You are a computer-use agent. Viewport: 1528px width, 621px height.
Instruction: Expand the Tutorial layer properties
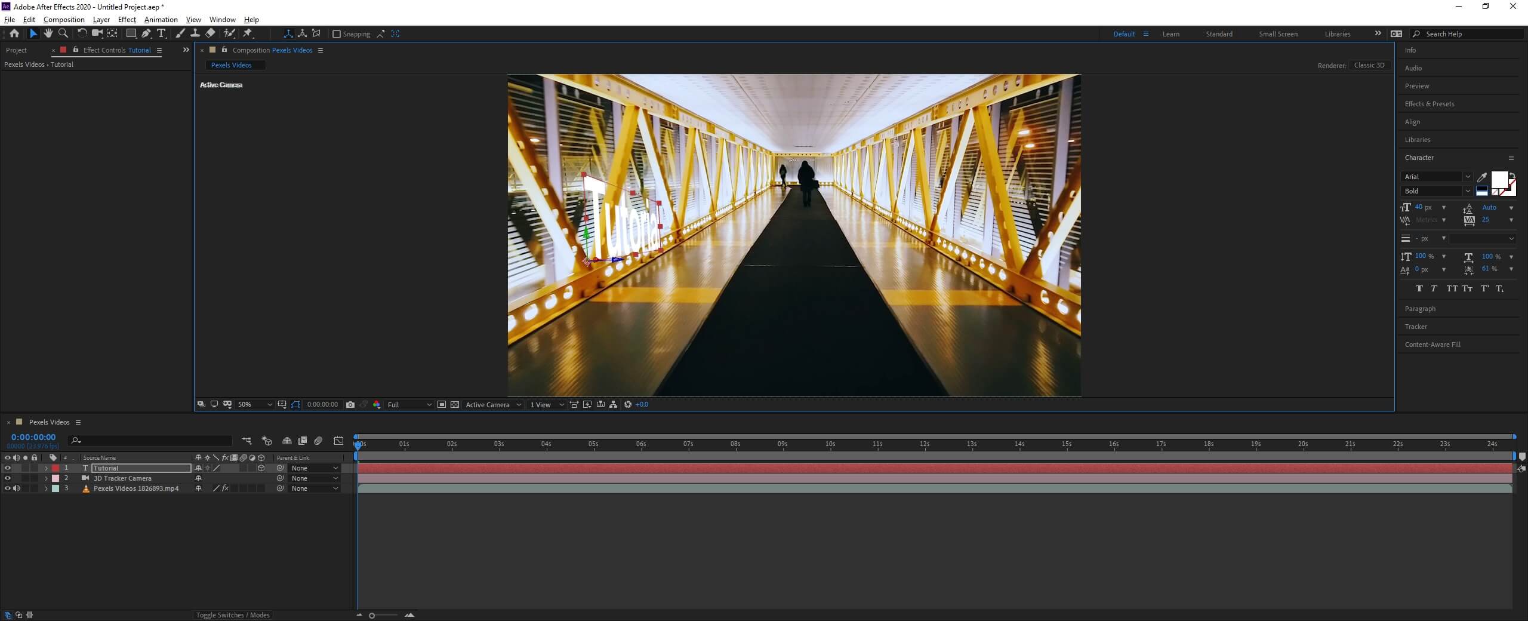tap(46, 469)
